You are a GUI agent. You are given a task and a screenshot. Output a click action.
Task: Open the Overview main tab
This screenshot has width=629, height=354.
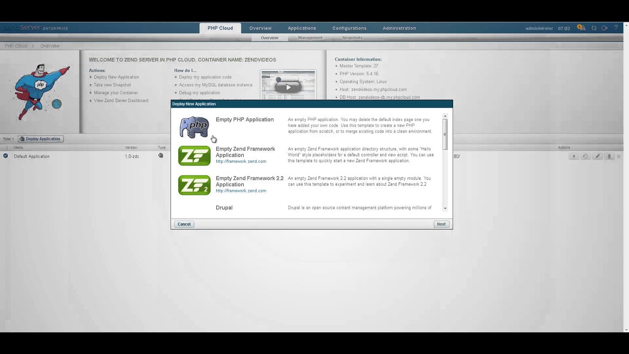point(260,28)
